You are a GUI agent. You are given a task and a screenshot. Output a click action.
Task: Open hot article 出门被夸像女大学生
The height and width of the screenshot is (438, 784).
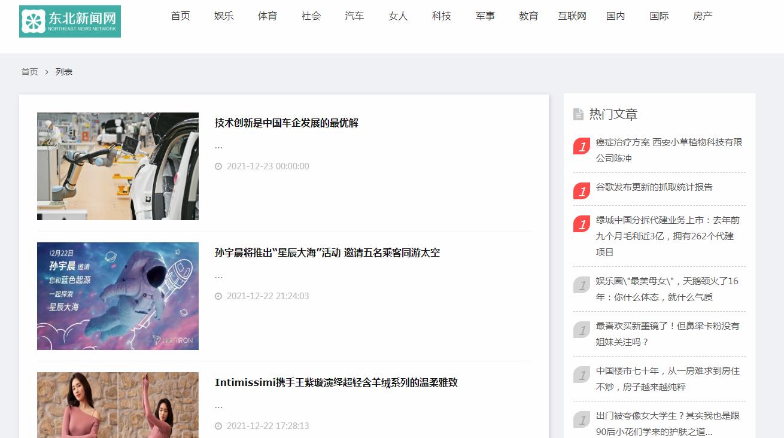[x=668, y=424]
